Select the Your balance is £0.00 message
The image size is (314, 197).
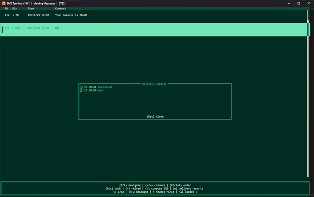(71, 15)
